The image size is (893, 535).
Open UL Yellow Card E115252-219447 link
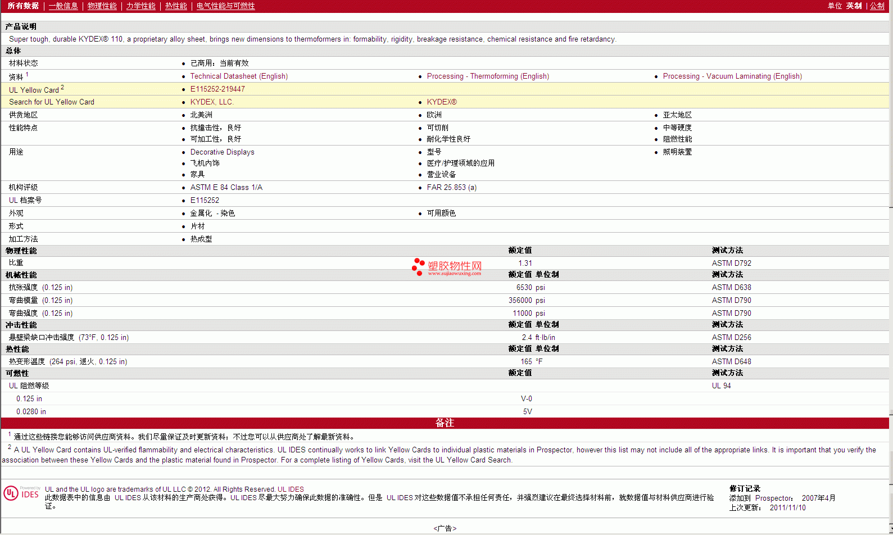[x=217, y=89]
